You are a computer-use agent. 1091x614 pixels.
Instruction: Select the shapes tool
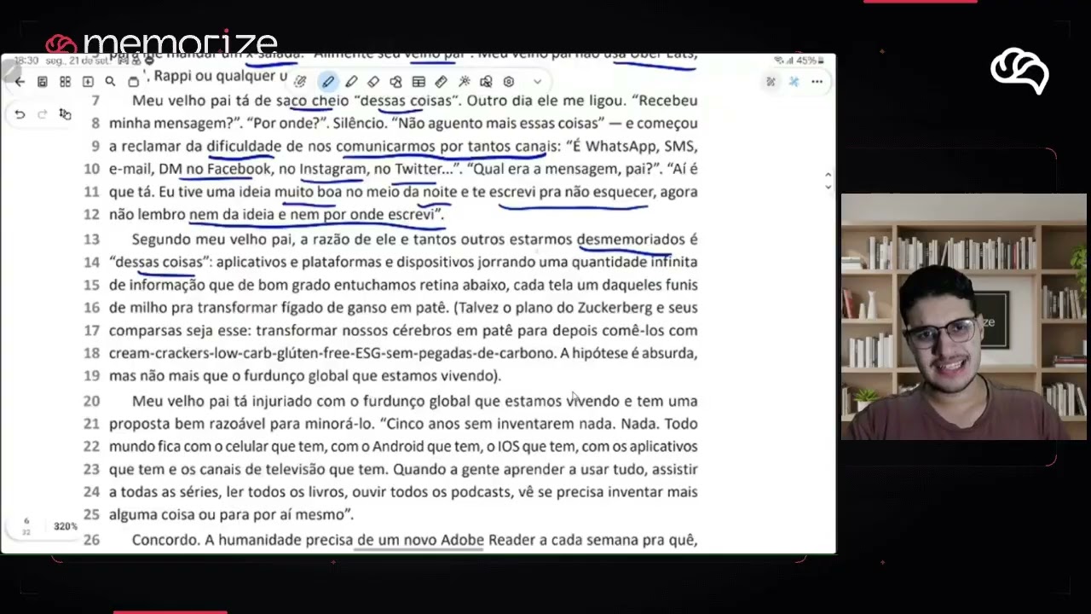click(x=395, y=82)
